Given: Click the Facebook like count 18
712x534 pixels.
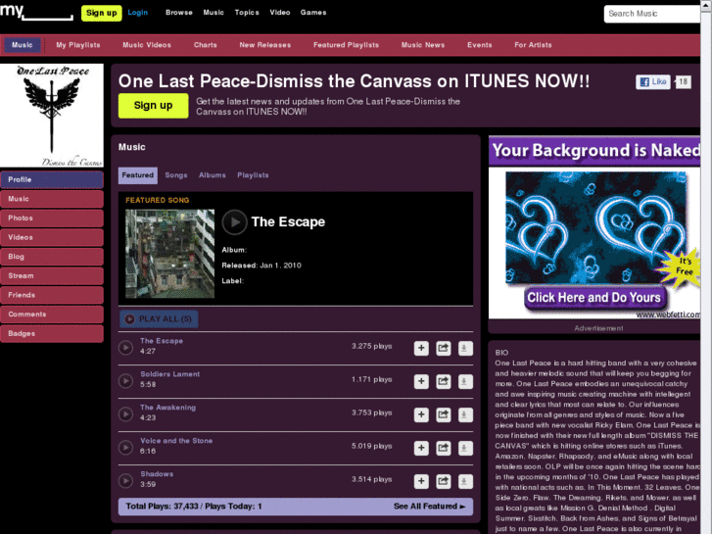Looking at the screenshot, I should pyautogui.click(x=683, y=81).
